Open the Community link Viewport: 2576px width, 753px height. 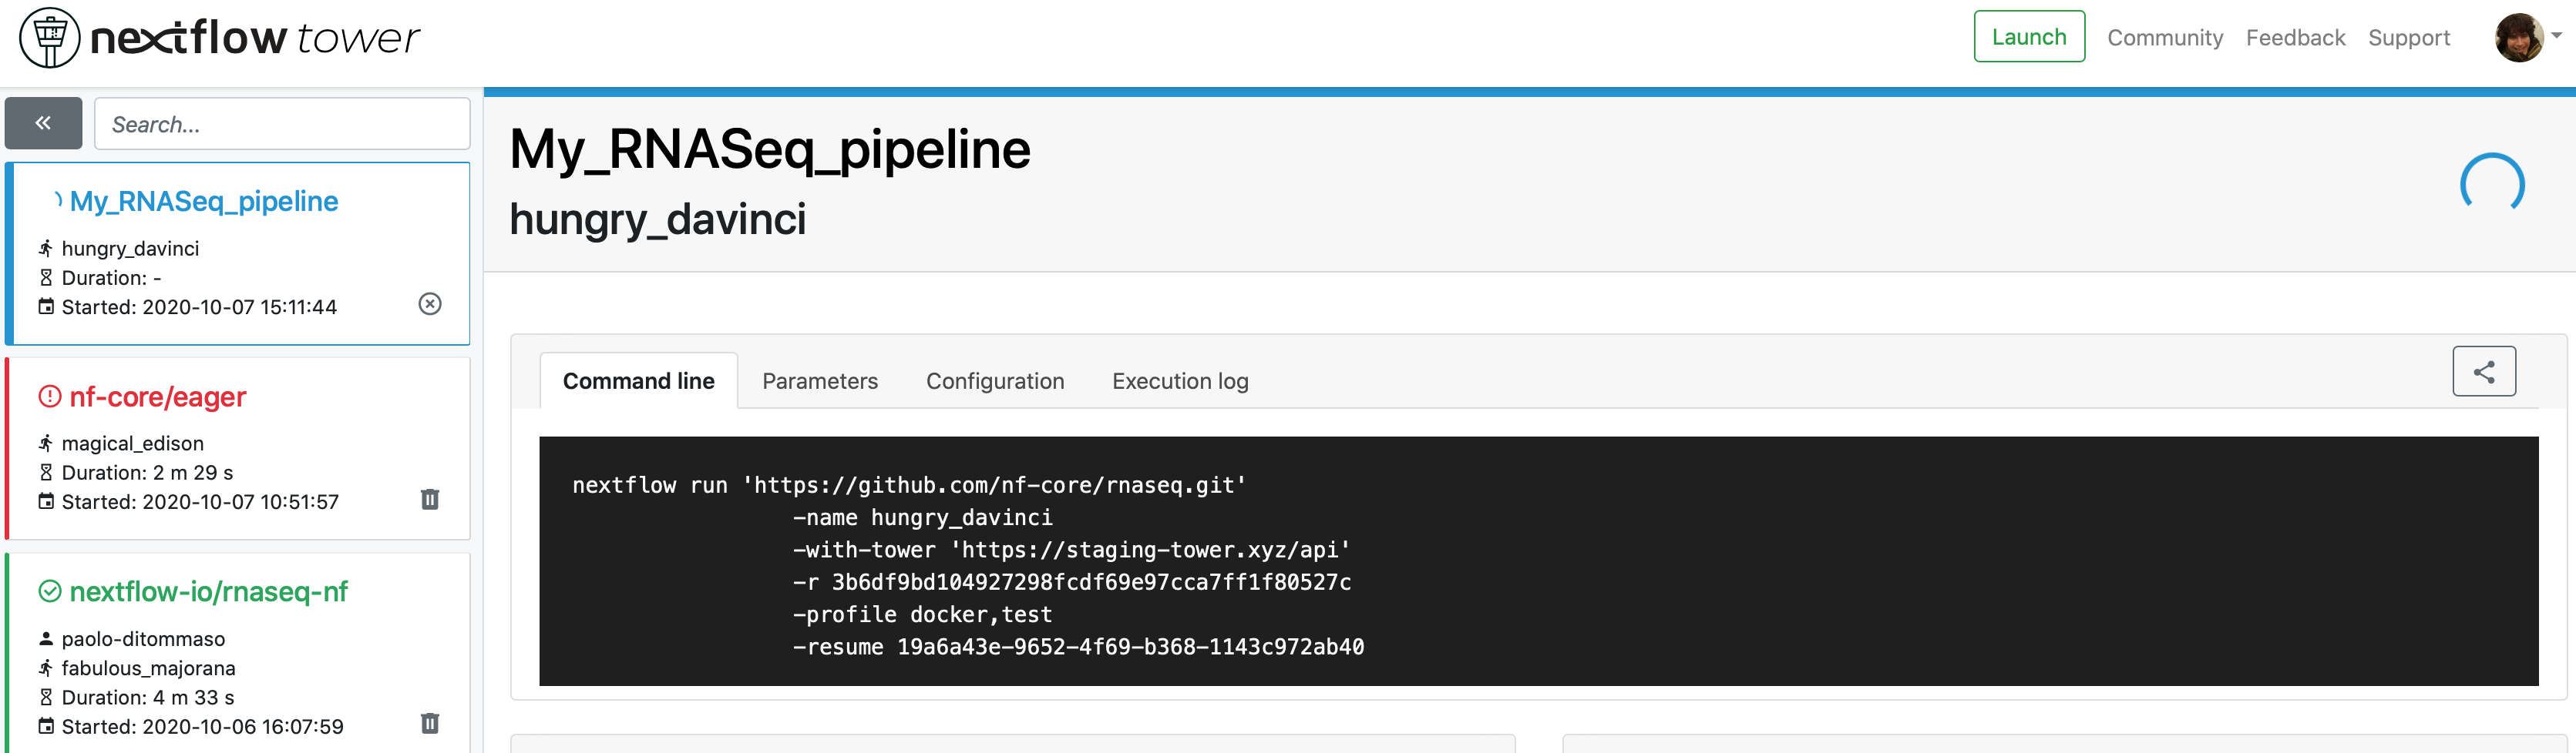(2165, 38)
